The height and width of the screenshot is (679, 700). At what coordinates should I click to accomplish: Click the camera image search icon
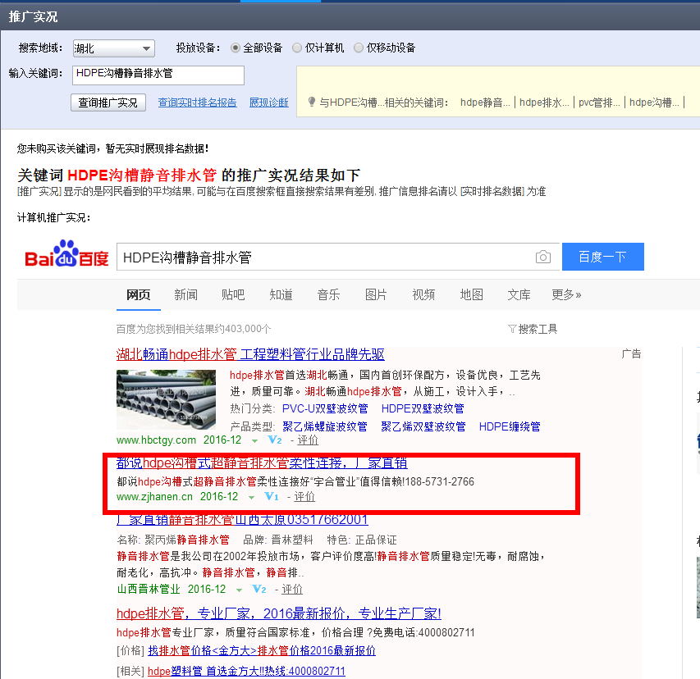click(x=543, y=257)
